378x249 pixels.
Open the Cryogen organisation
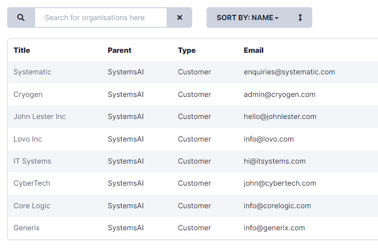tap(28, 95)
